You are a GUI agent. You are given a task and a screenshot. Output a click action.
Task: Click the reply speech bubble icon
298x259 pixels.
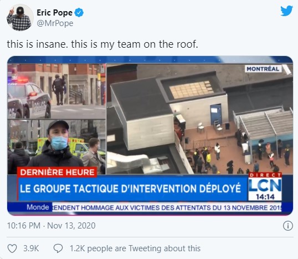click(58, 248)
